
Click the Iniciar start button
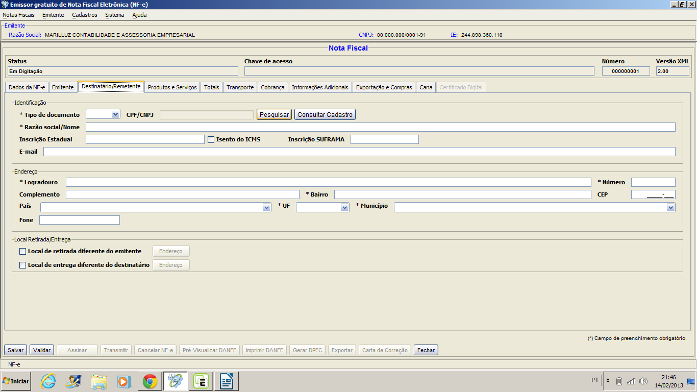16,381
